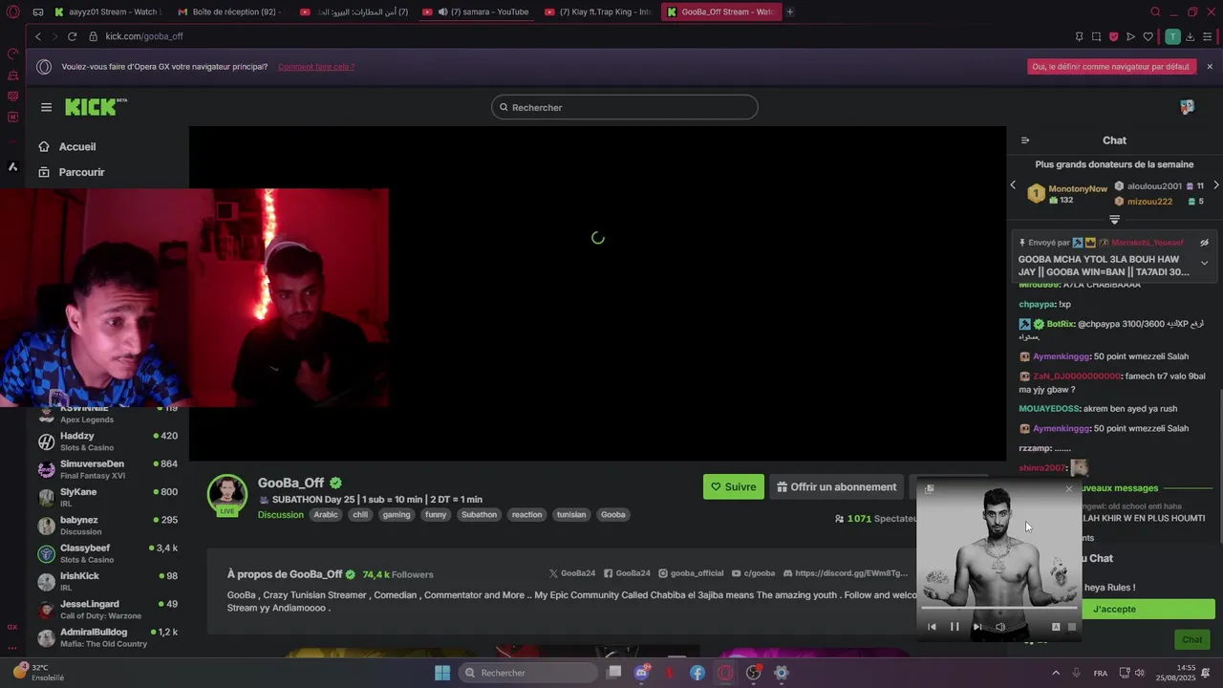Open the browser search tabs magnifier
Screen dimensions: 1223x688
pyautogui.click(x=1155, y=11)
